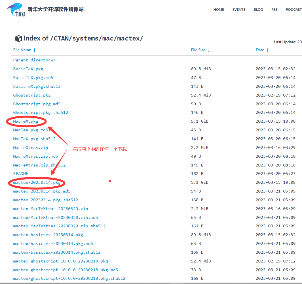302x284 pixels.
Task: Sort by File Size column arrow
Action: point(209,50)
